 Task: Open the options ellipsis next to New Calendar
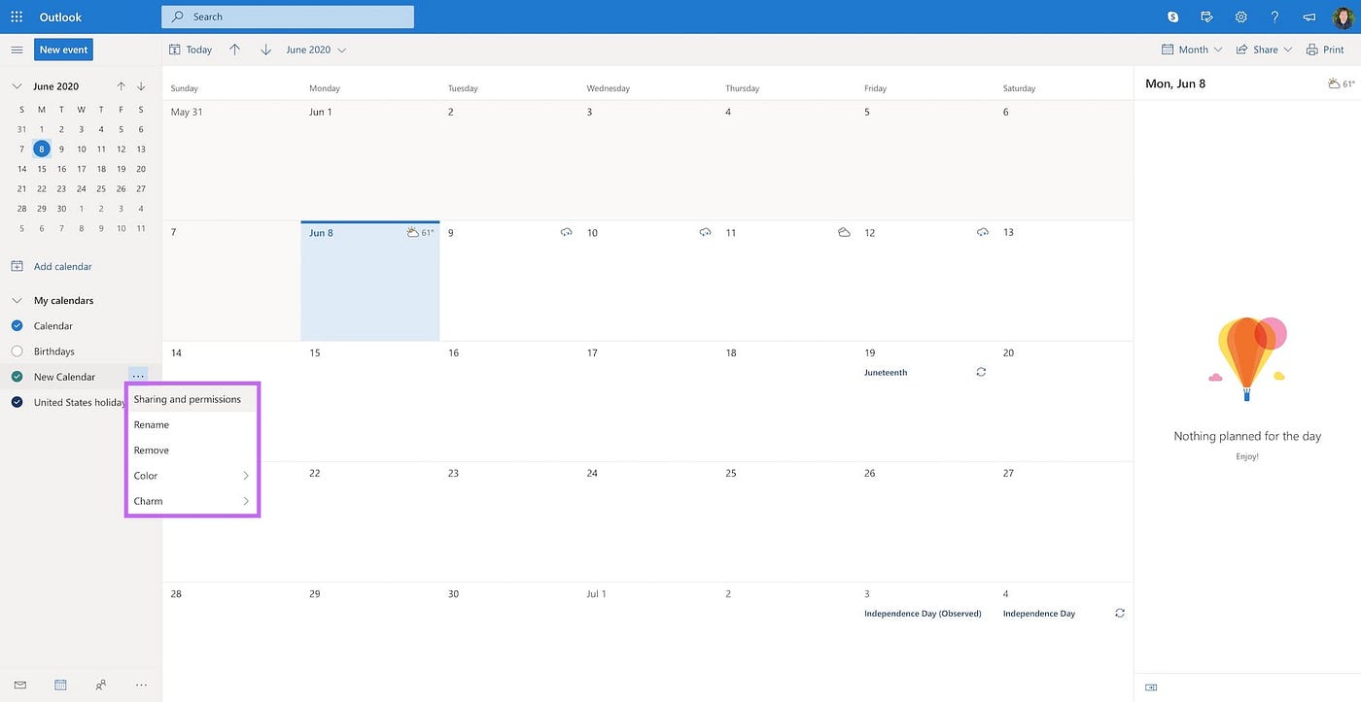click(x=138, y=377)
